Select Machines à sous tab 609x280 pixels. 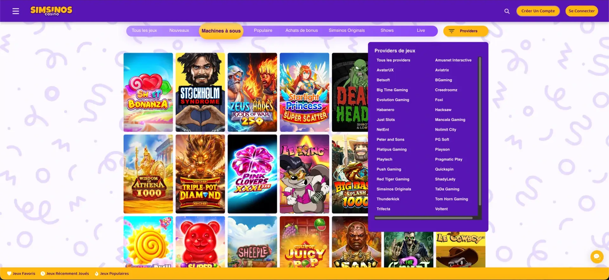[221, 31]
